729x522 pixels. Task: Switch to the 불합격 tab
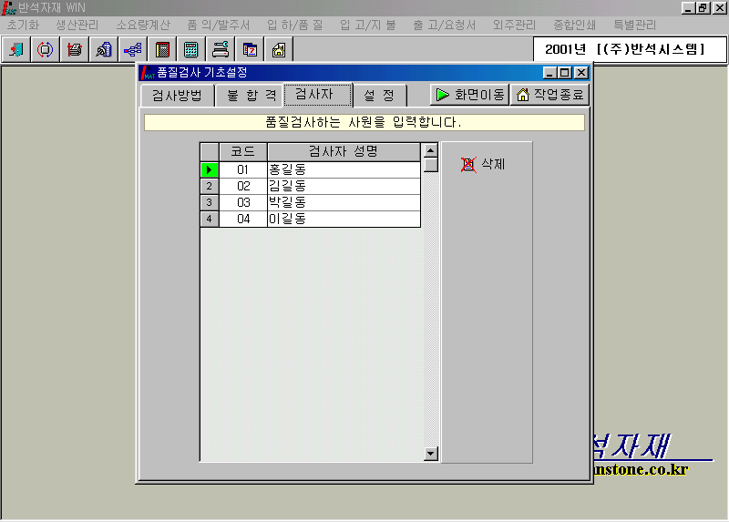click(251, 95)
